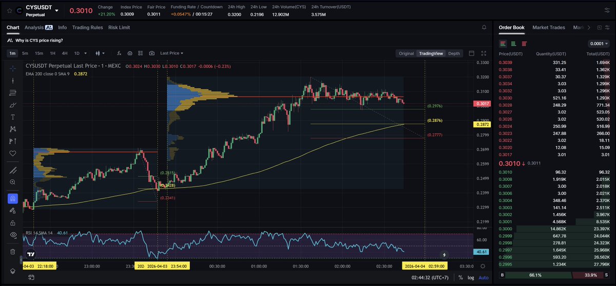The image size is (616, 286).
Task: Select the 15m timeframe
Action: click(x=39, y=53)
